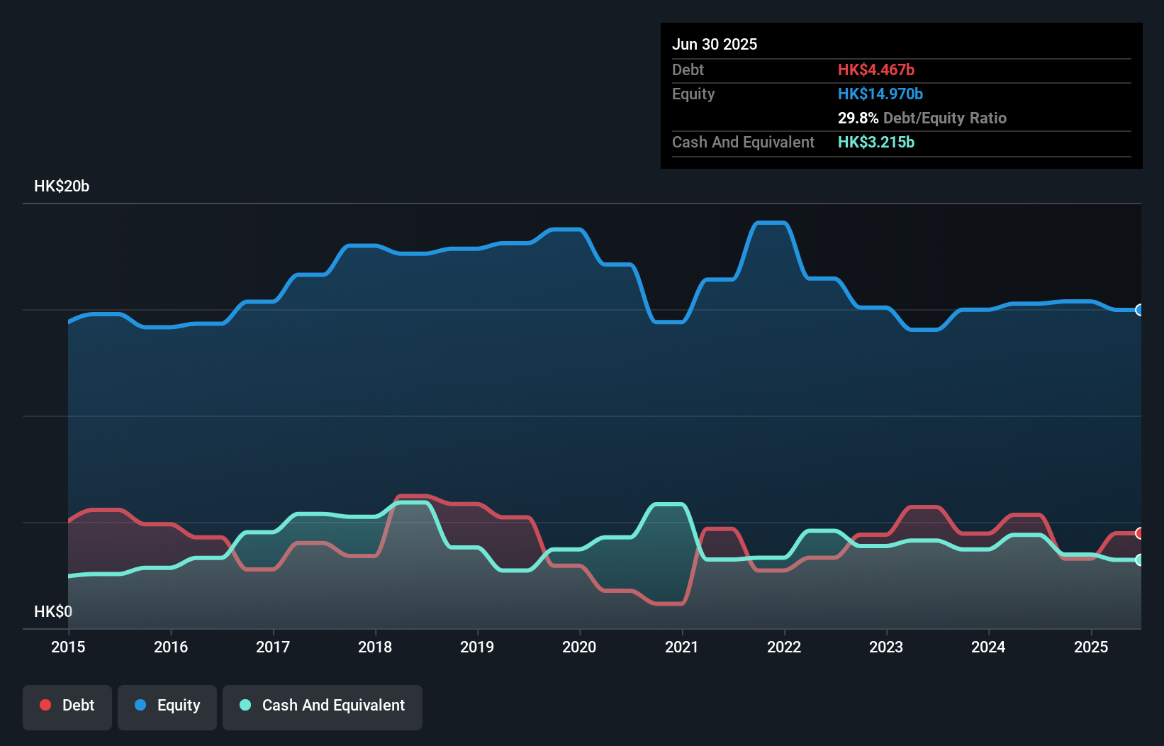Toggle the Debt series label in legend
This screenshot has height=746, width=1164.
pos(78,706)
